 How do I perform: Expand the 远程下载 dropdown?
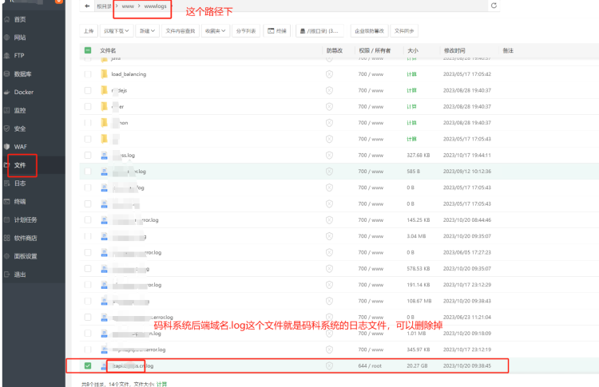[117, 31]
